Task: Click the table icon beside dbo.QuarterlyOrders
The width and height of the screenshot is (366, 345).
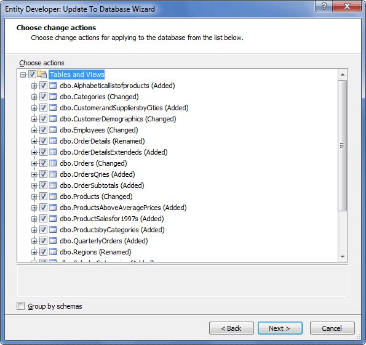Action: click(x=53, y=241)
